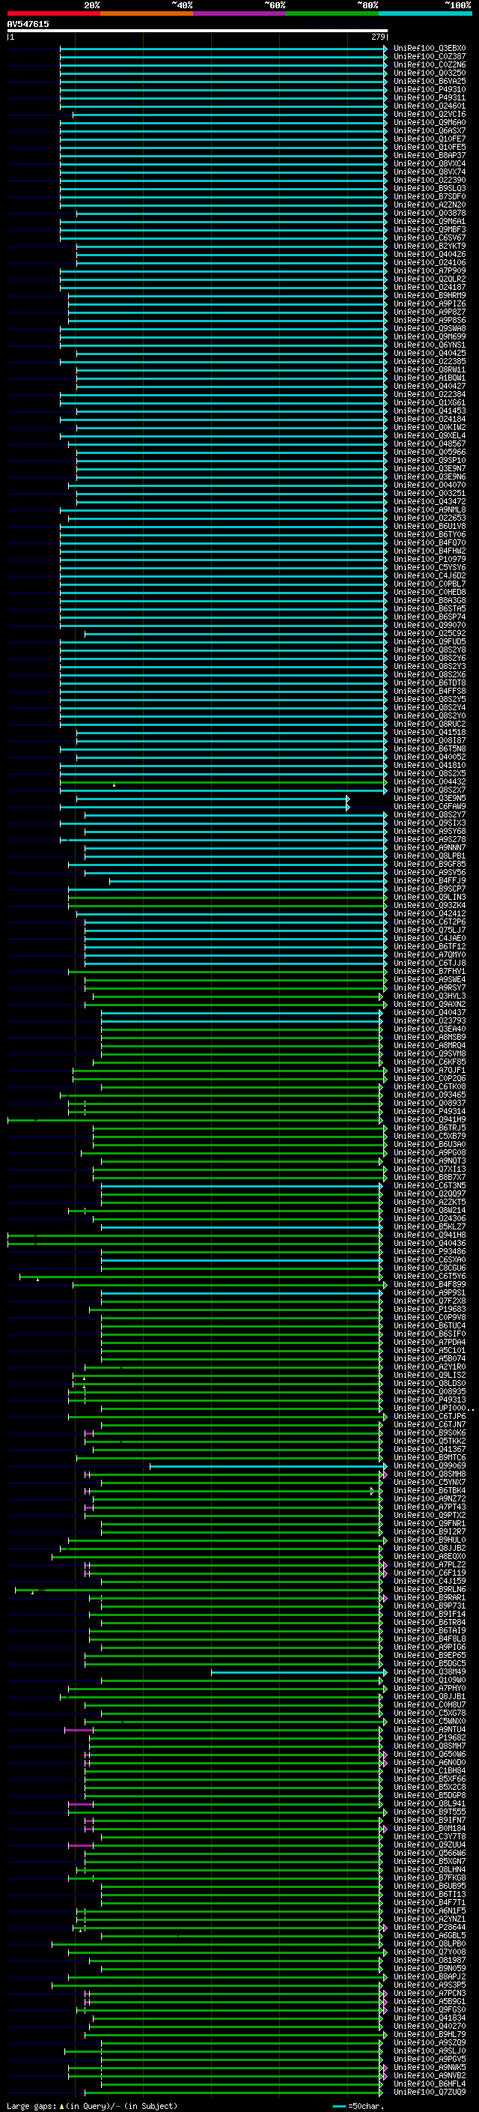The width and height of the screenshot is (479, 2112).
Task: Select hit label UniRef100_Q41810
Action: click(429, 765)
